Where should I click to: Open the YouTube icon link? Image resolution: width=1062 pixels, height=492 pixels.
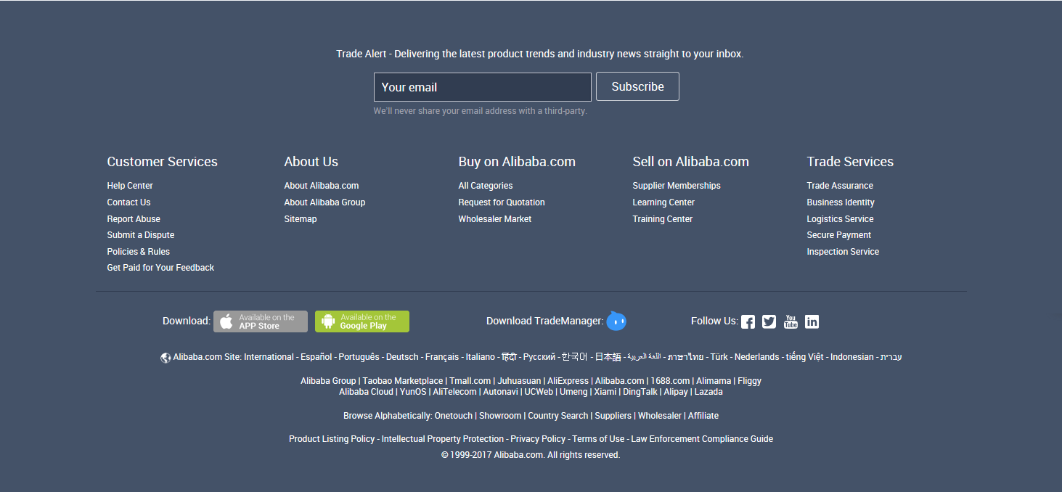[791, 321]
